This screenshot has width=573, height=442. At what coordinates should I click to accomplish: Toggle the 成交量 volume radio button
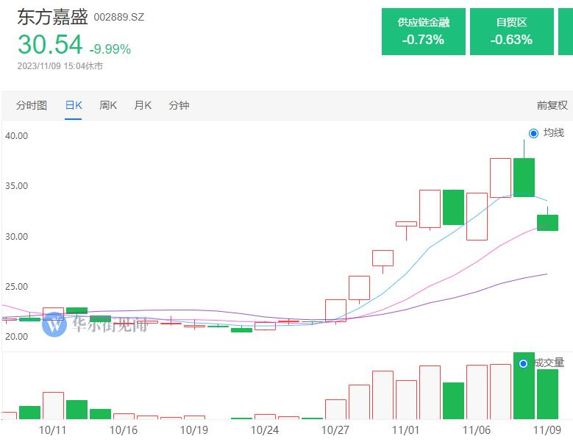pos(523,363)
